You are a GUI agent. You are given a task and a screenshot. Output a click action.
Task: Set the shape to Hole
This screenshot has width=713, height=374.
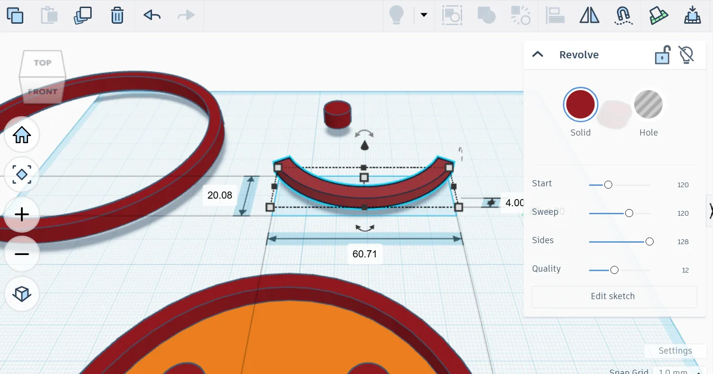coord(648,104)
